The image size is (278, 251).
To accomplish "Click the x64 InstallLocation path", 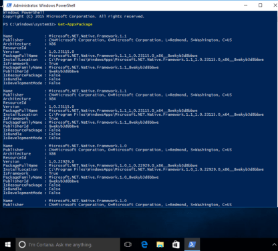I will tap(156, 114).
